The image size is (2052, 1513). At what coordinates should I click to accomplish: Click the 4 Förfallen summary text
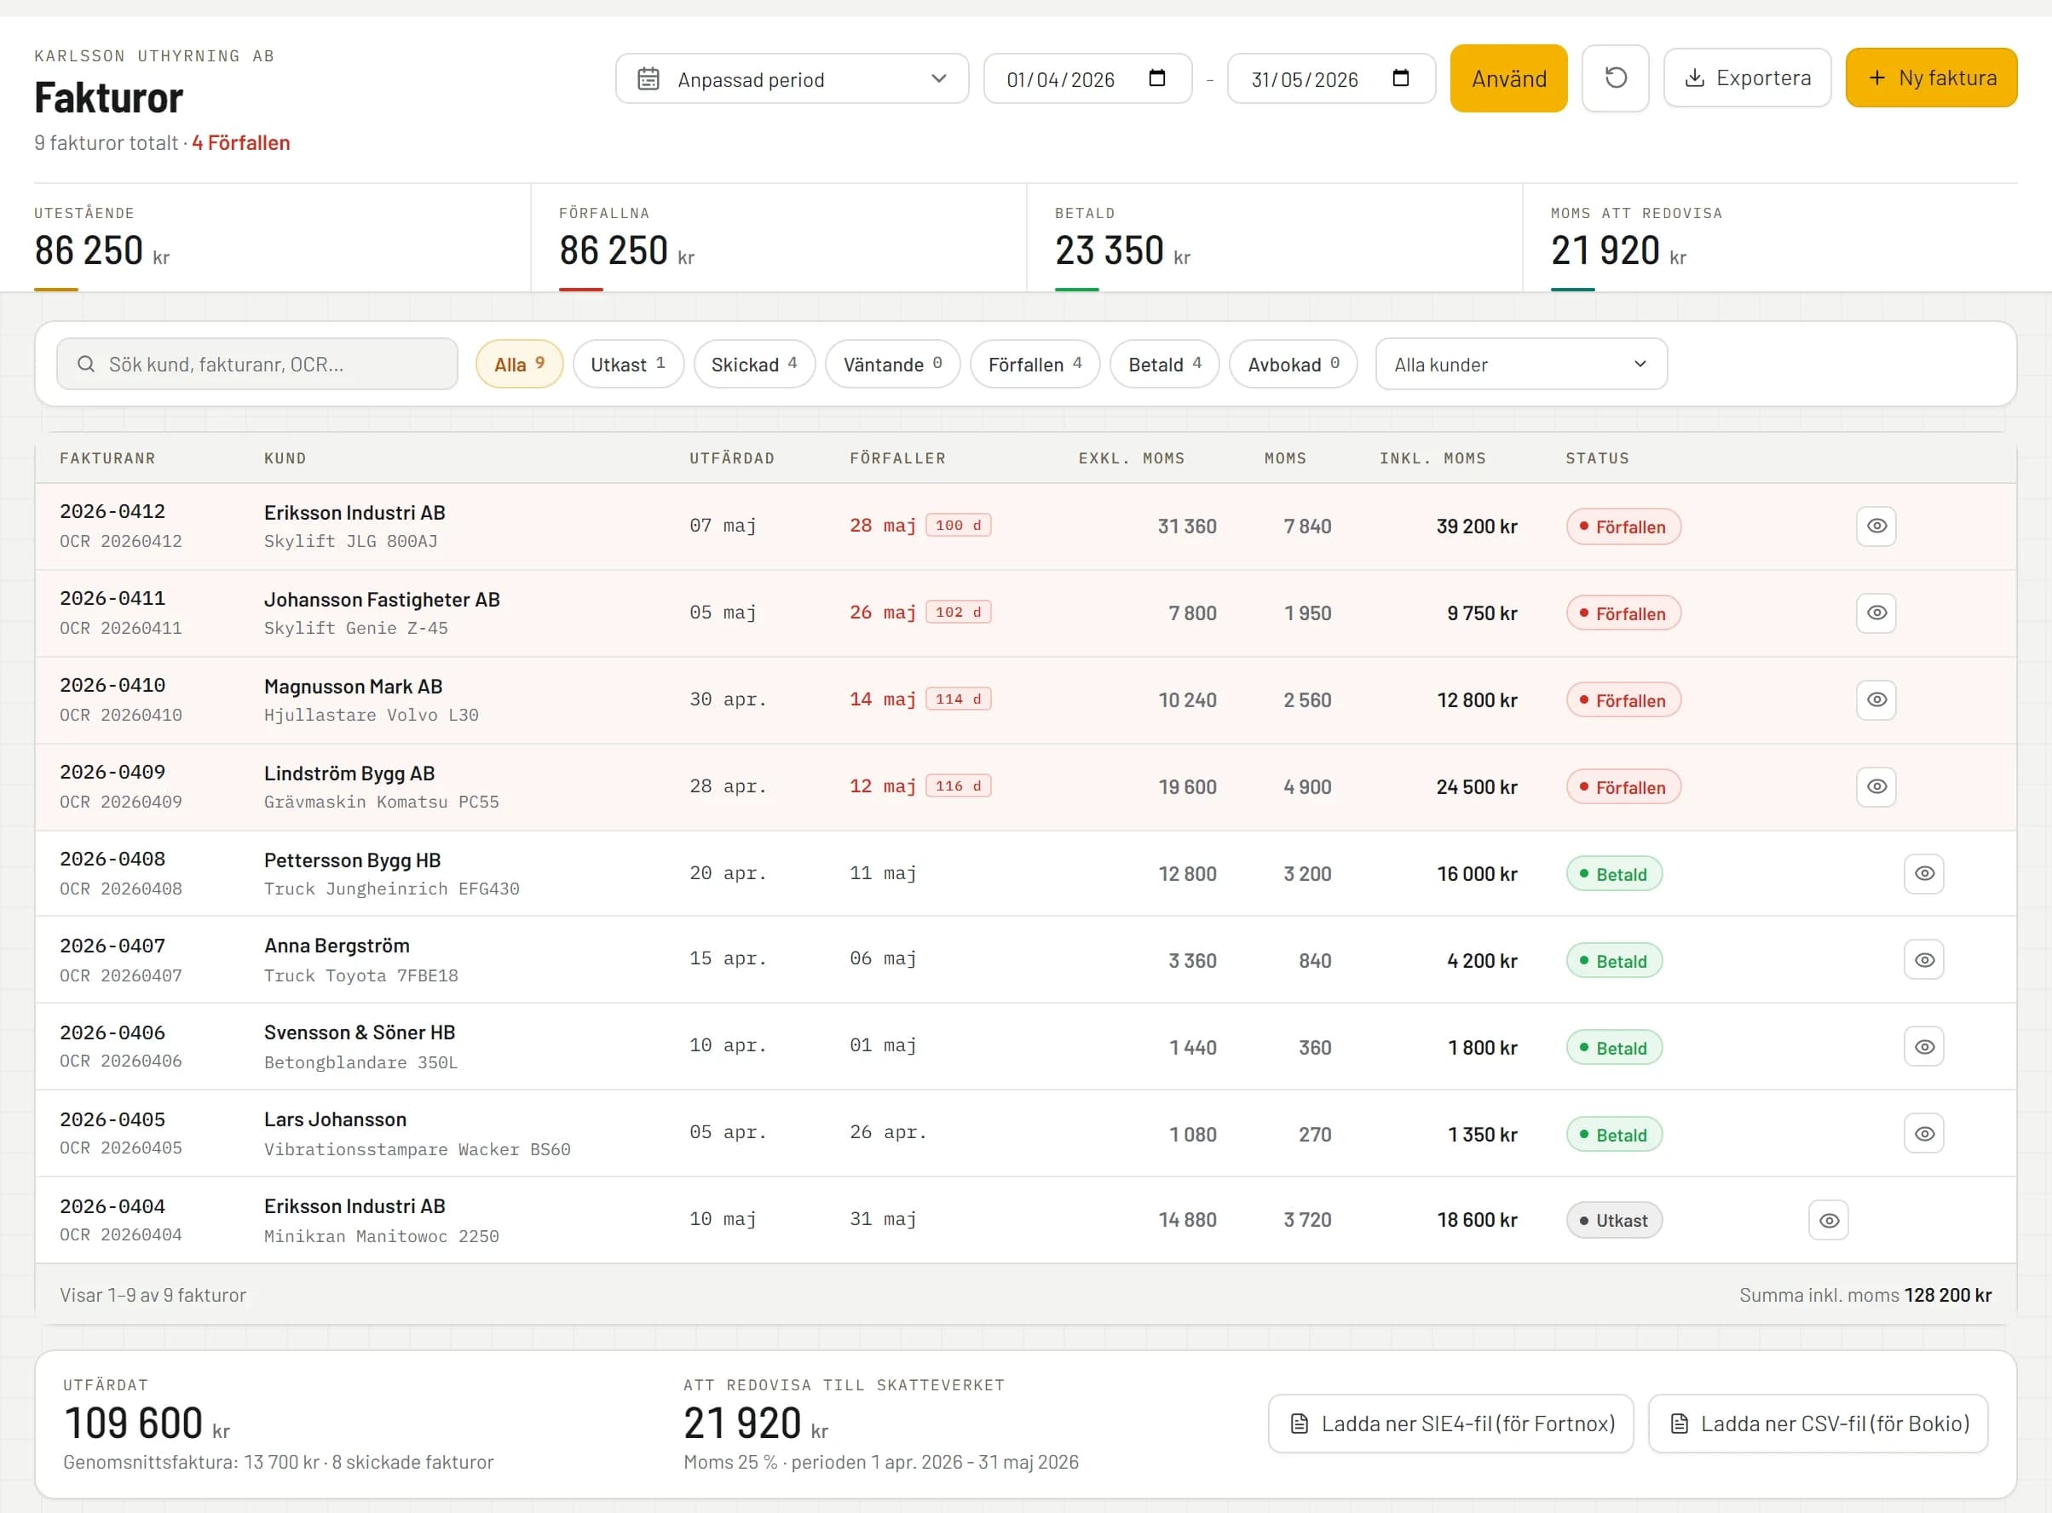point(241,143)
